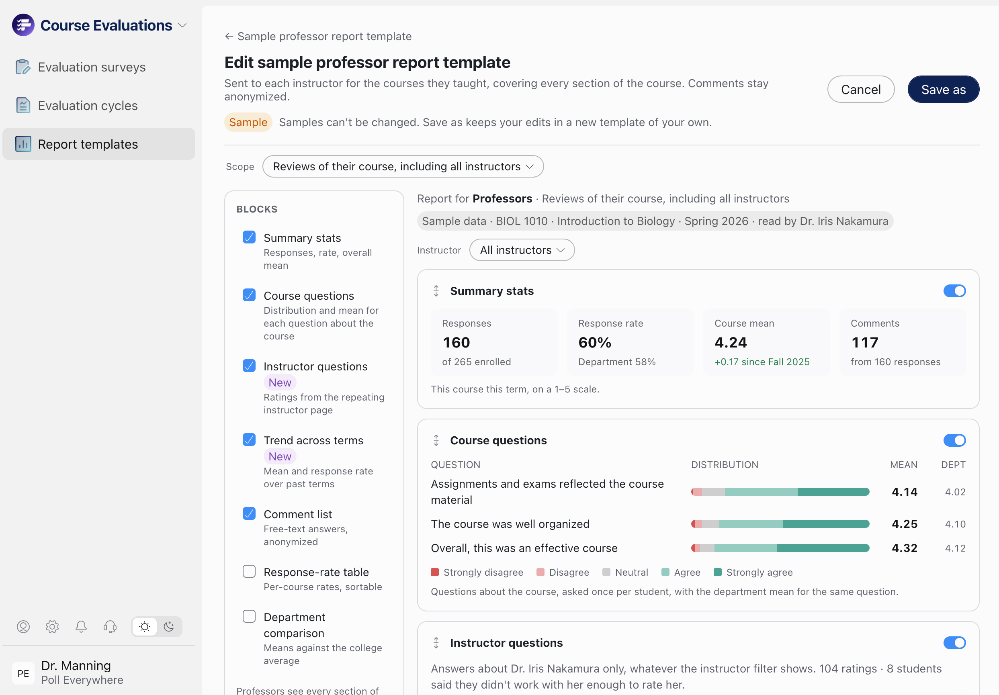Go back to Sample professor report template
Image resolution: width=999 pixels, height=695 pixels.
coord(318,37)
